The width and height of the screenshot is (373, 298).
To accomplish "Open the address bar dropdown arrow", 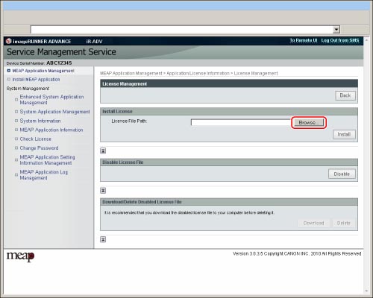I will pyautogui.click(x=336, y=30).
